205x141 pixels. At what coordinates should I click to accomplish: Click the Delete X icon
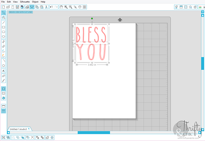(x=32, y=137)
